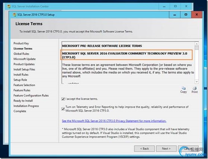This screenshot has height=159, width=208.
Task: Click the license text scrollbar thumb
Action: 197,48
